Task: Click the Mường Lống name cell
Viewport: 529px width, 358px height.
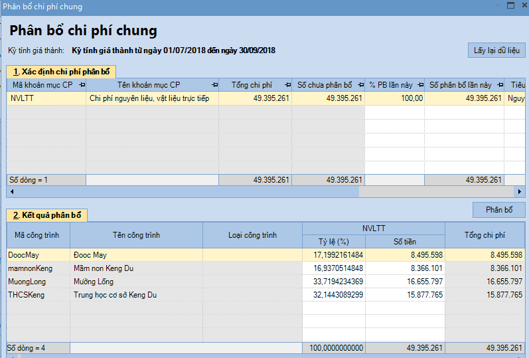Action: [x=136, y=282]
